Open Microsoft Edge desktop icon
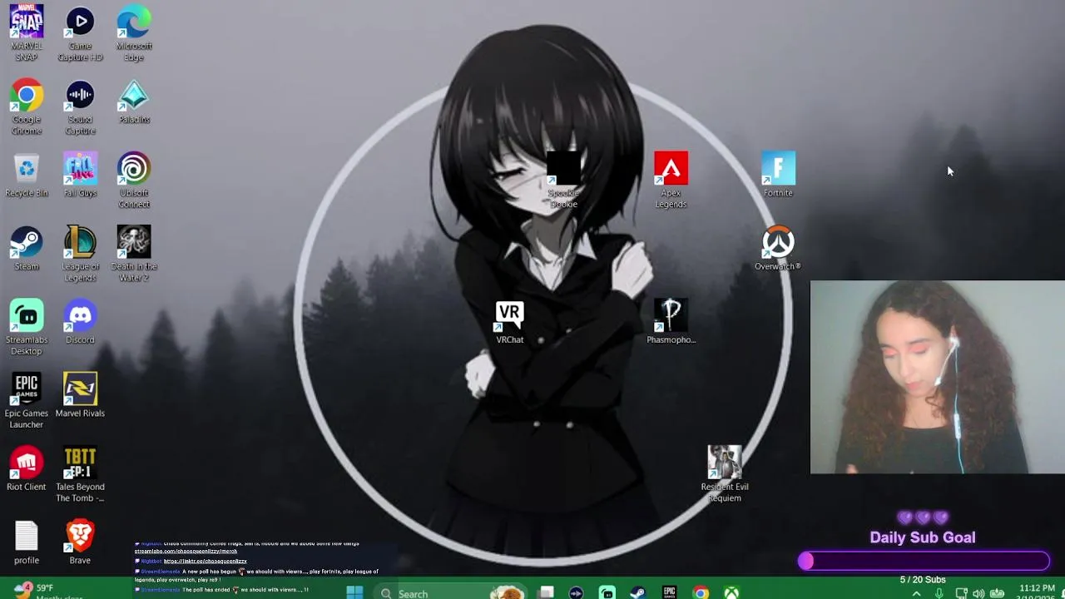The width and height of the screenshot is (1065, 599). (134, 32)
